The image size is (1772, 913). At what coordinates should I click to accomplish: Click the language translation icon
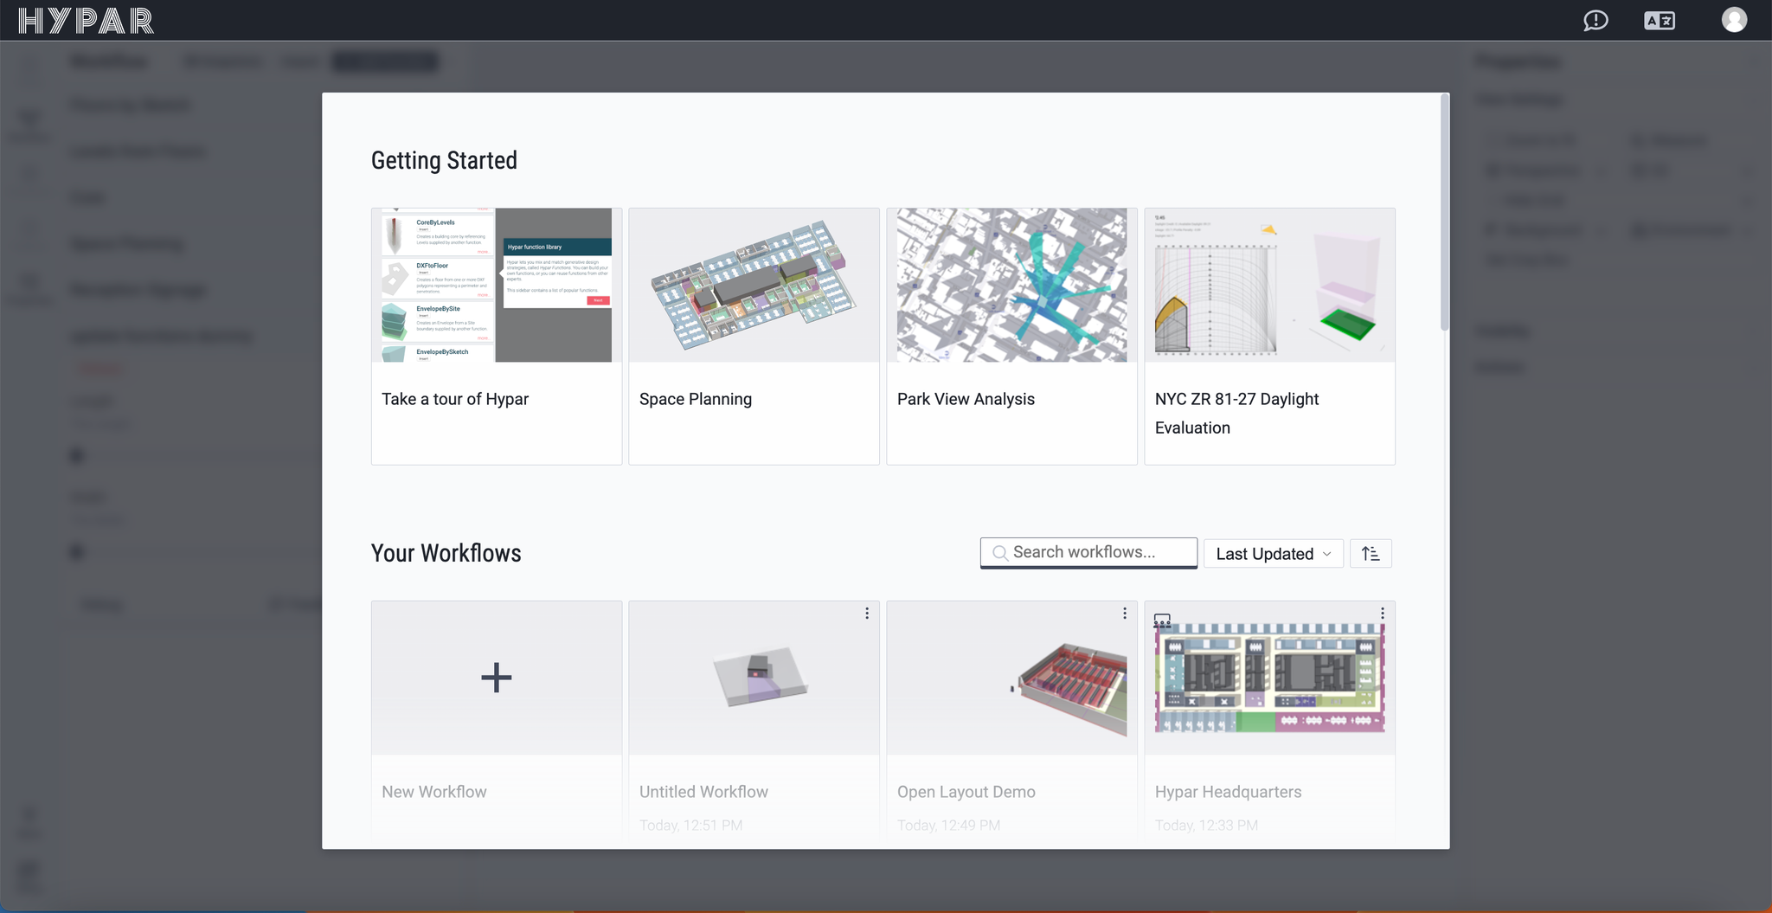point(1659,21)
